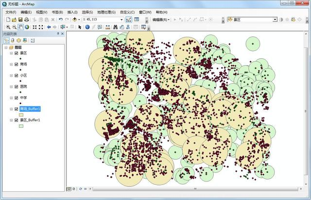Pin the 内容列表 panel with auto-hide
This screenshot has height=200, width=311.
click(58, 33)
